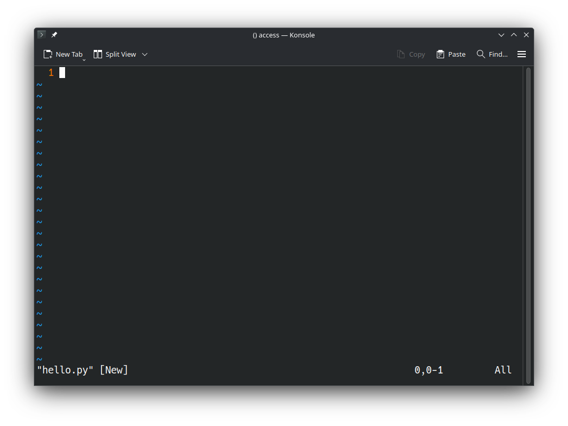Open the hamburger menu icon

click(x=522, y=54)
